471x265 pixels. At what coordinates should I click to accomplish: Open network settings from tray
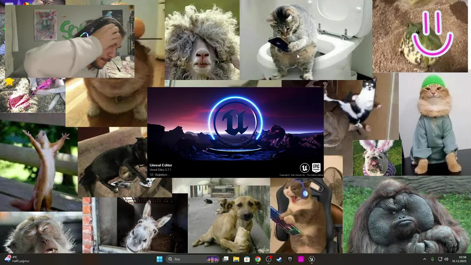(x=440, y=259)
